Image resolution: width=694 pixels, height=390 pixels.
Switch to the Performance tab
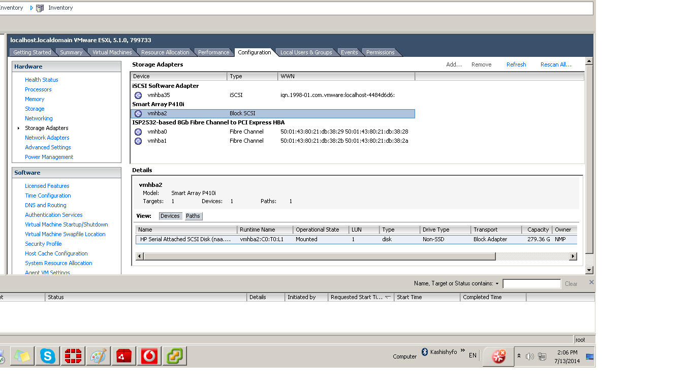(x=213, y=52)
